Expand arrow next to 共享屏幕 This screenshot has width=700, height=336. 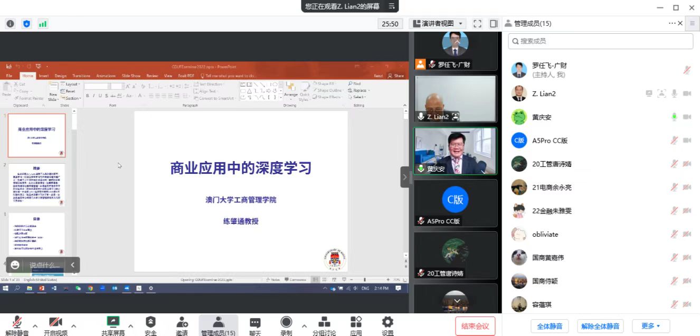pyautogui.click(x=130, y=325)
